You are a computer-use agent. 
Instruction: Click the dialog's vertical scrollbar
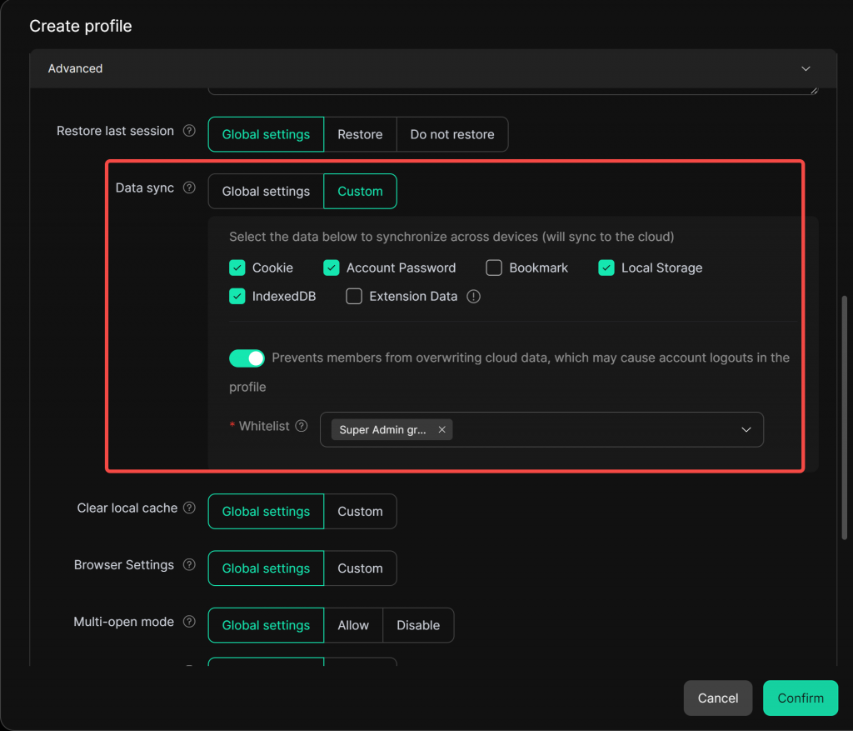click(843, 417)
